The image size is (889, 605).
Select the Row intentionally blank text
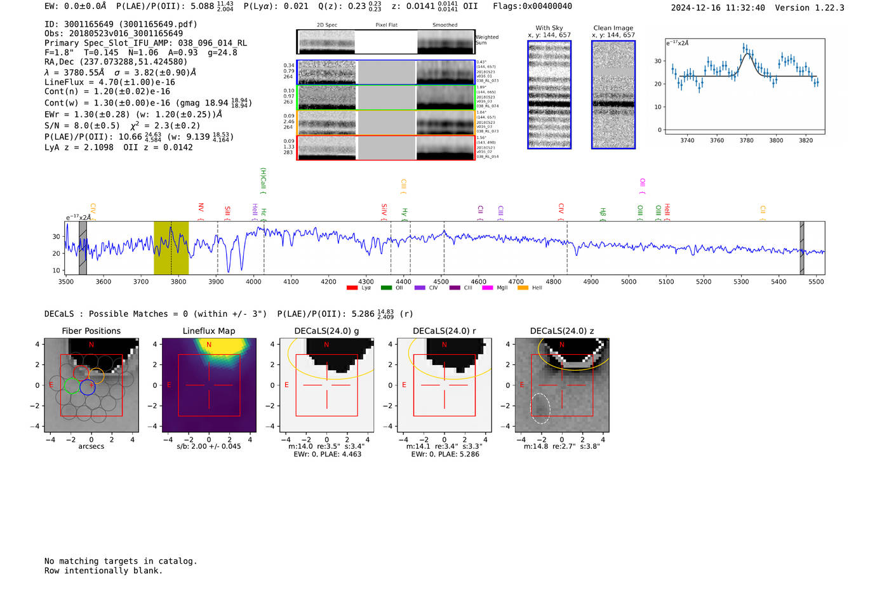coord(104,571)
